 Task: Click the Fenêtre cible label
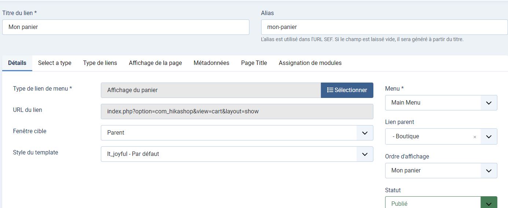30,131
